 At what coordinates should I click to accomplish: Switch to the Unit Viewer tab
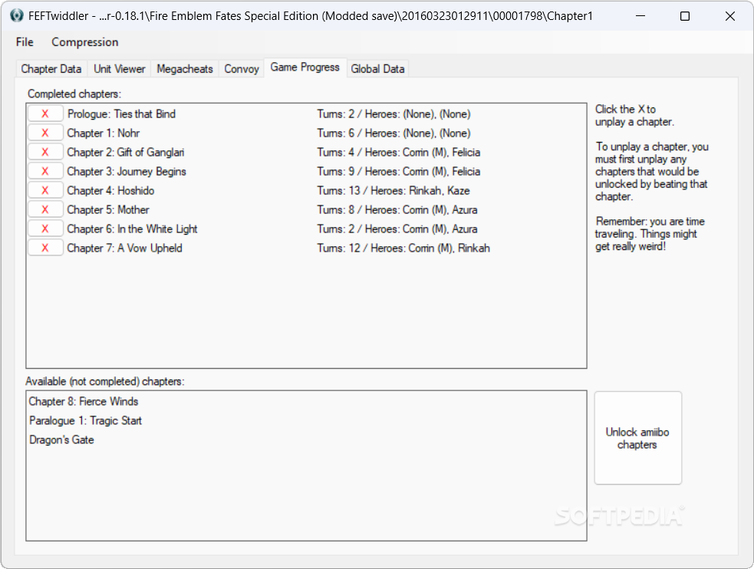click(x=119, y=69)
